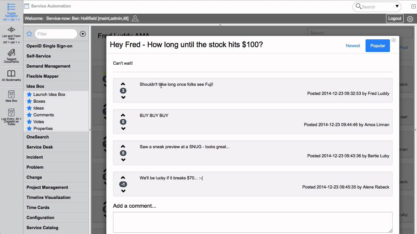Switch to Newest comment sorting
The image size is (417, 234).
353,46
